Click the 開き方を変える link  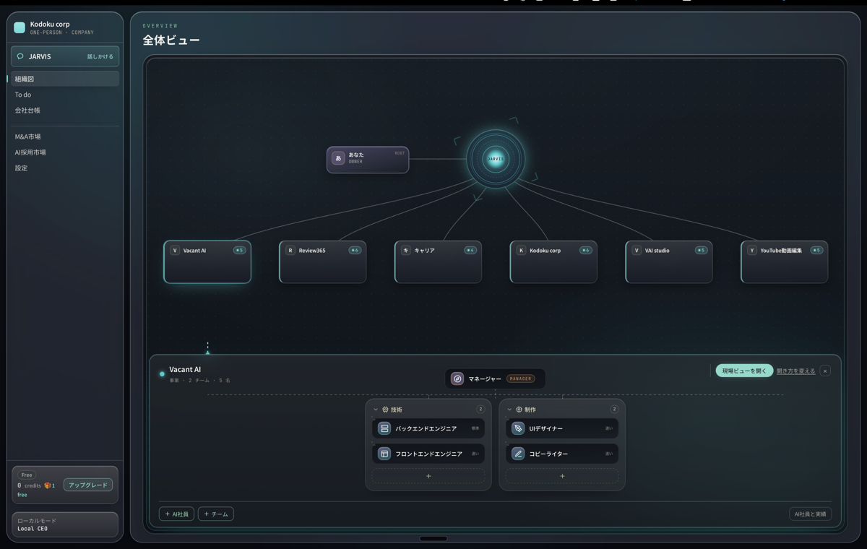[795, 371]
